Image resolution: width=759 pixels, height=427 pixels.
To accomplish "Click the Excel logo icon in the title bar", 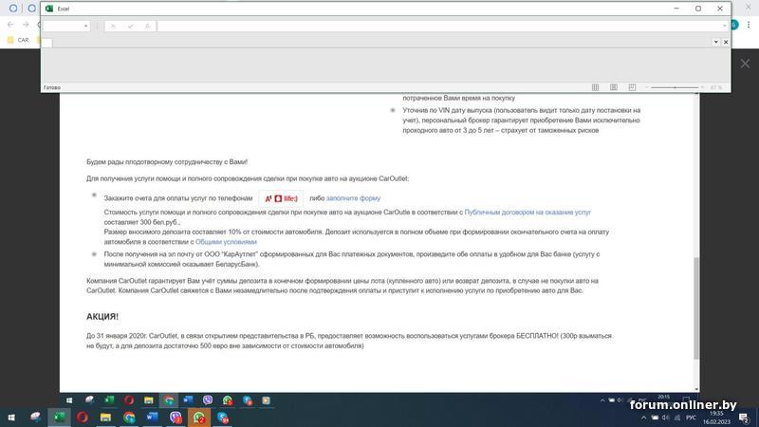I will point(49,9).
